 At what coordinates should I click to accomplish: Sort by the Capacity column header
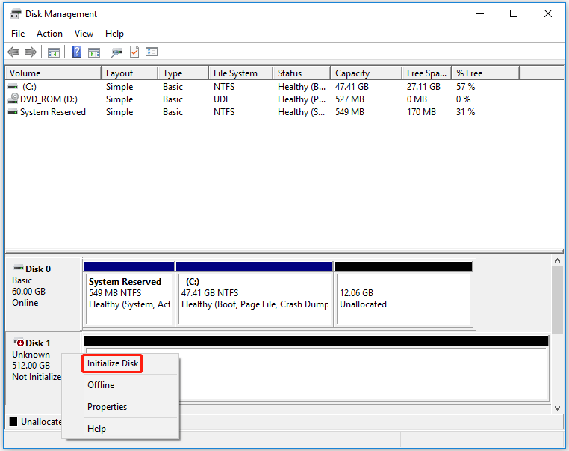[x=352, y=73]
